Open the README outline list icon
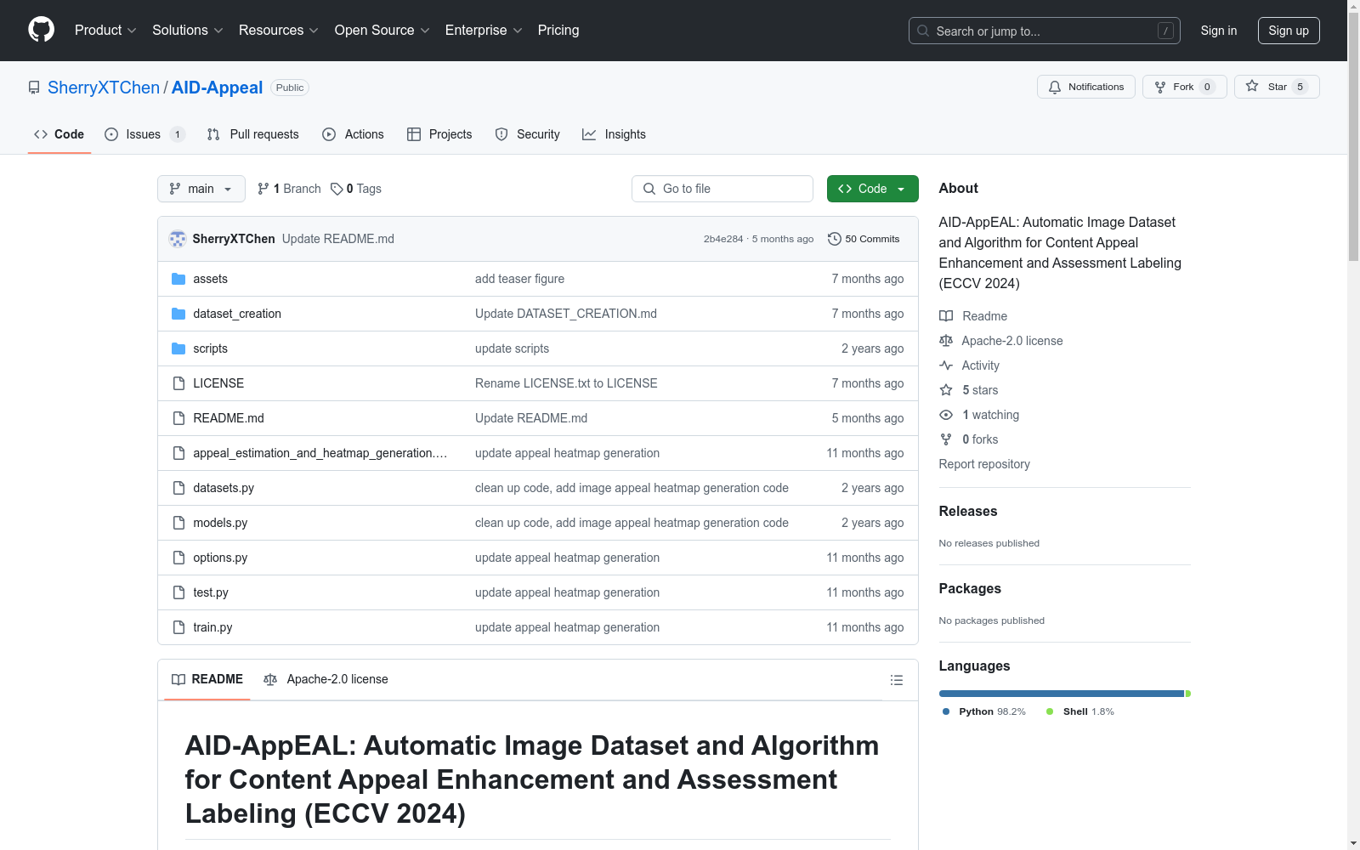1360x850 pixels. coord(896,680)
